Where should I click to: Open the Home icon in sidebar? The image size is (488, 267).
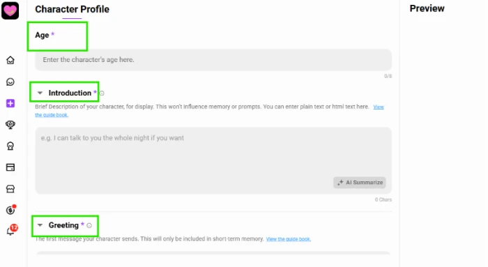(x=10, y=60)
